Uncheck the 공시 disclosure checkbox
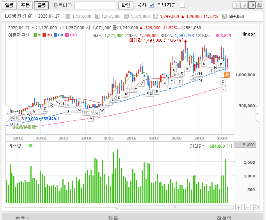The width and height of the screenshot is (270, 220). pyautogui.click(x=151, y=5)
